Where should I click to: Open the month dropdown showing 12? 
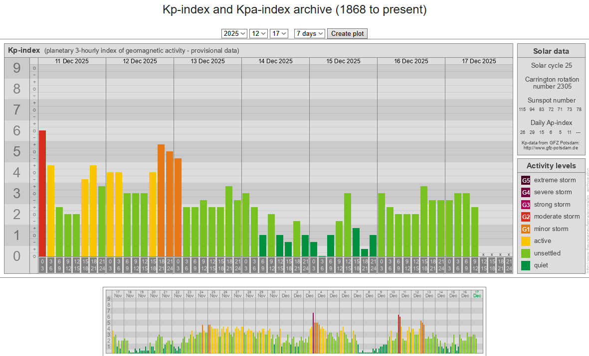tap(258, 33)
